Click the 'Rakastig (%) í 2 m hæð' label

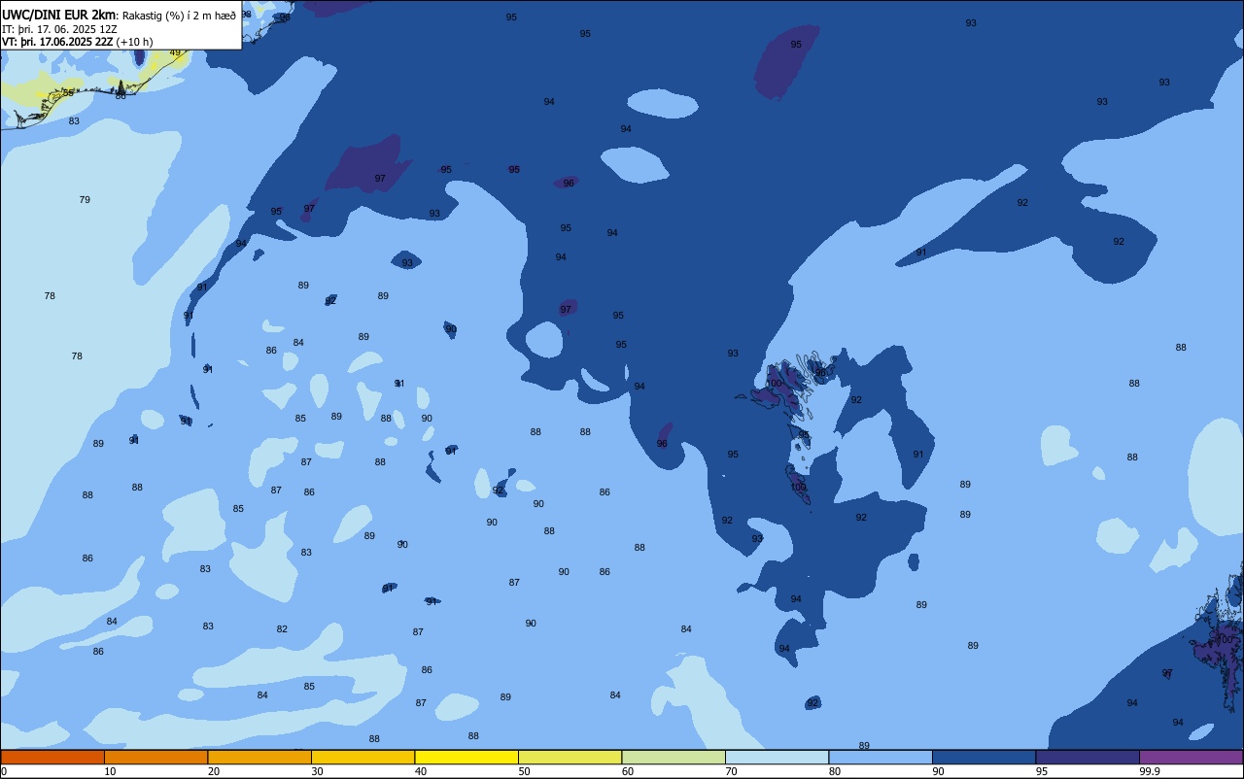(179, 16)
